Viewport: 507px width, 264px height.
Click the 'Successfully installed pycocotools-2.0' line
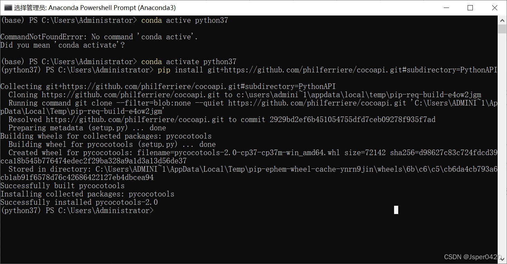79,202
